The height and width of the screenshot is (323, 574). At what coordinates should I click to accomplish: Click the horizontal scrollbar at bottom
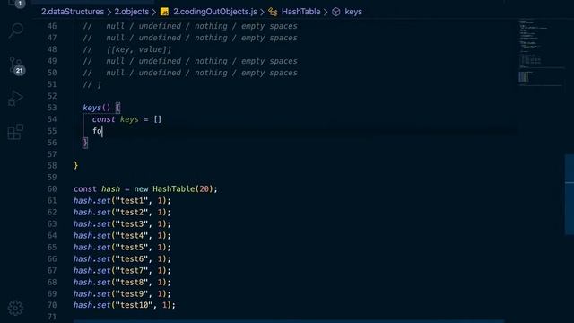[289, 321]
